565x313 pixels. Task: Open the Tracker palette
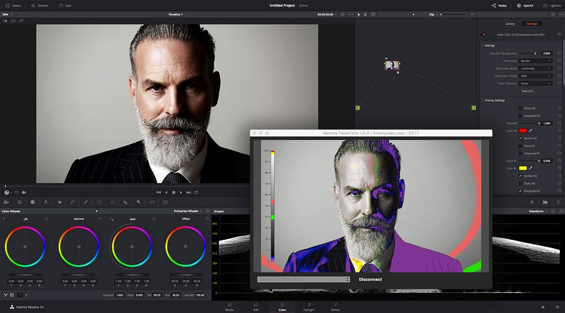click(112, 202)
